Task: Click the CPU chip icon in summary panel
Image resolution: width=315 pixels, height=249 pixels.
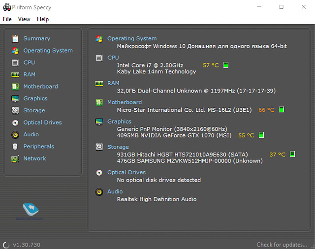Action: pyautogui.click(x=99, y=58)
